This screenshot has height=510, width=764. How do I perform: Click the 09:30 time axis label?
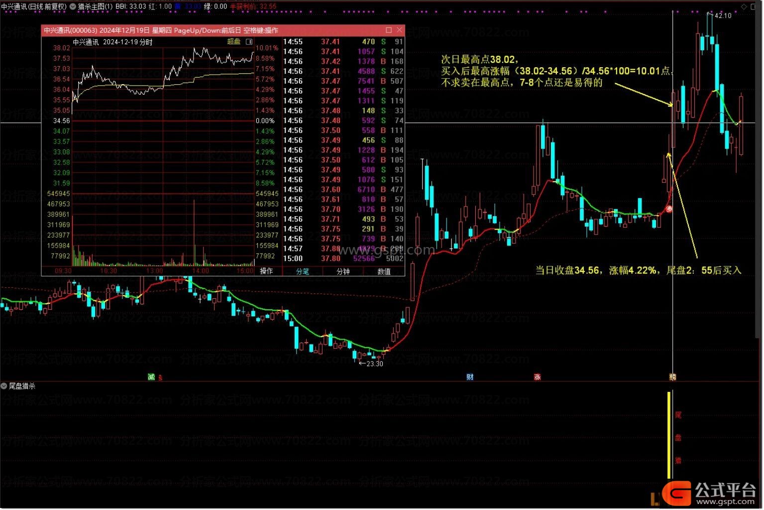point(63,271)
